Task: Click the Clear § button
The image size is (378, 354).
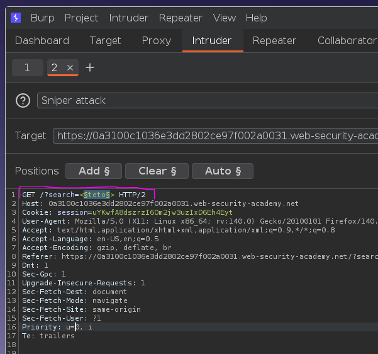Action: (157, 171)
